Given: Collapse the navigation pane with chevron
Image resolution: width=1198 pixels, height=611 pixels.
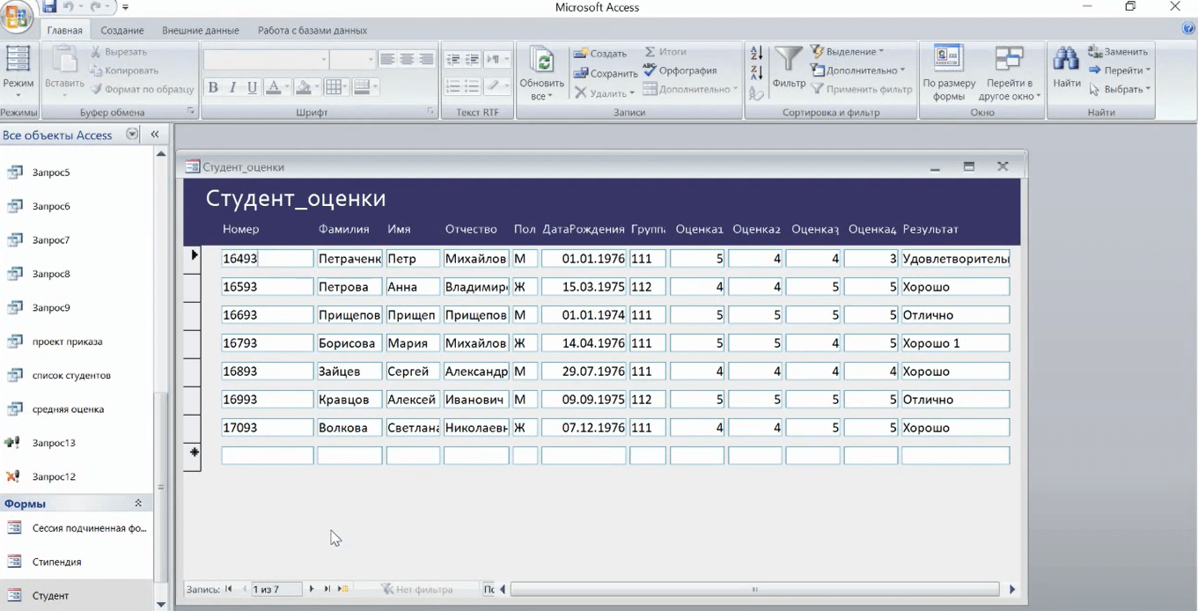Looking at the screenshot, I should (x=154, y=135).
